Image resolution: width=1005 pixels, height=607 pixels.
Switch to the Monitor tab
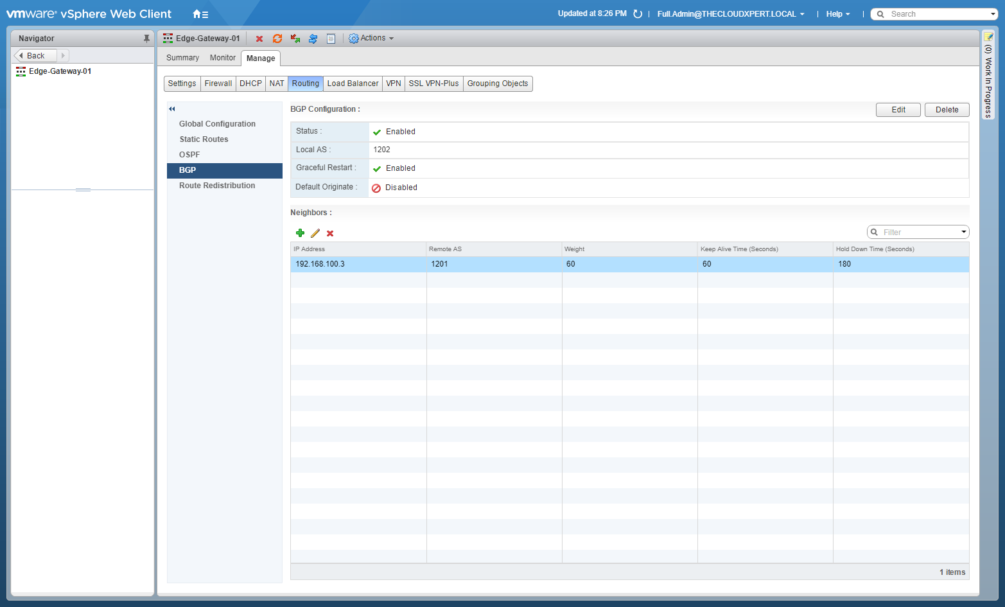click(222, 58)
